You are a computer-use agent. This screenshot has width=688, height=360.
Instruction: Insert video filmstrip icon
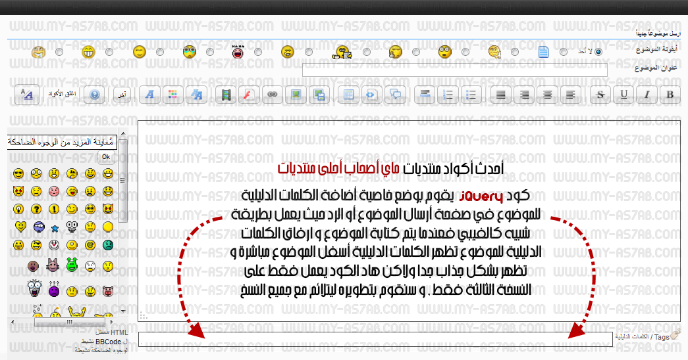pos(226,95)
